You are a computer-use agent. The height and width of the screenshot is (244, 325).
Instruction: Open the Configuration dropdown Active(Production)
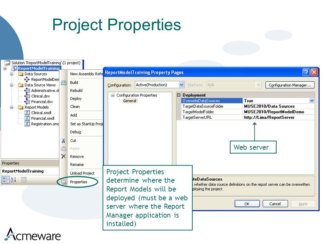click(x=181, y=85)
